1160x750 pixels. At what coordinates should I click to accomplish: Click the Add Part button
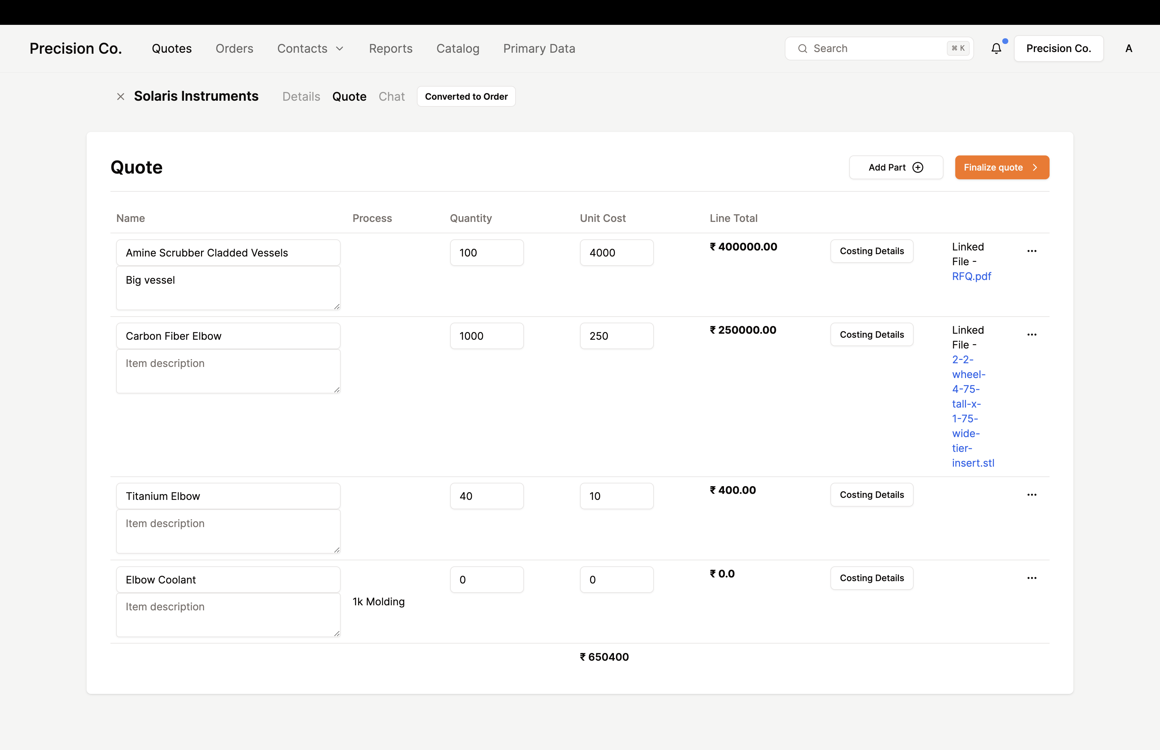click(896, 168)
